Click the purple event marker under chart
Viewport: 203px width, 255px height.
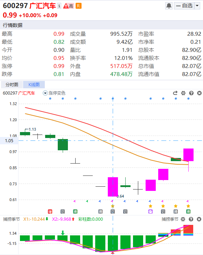coord(150,212)
